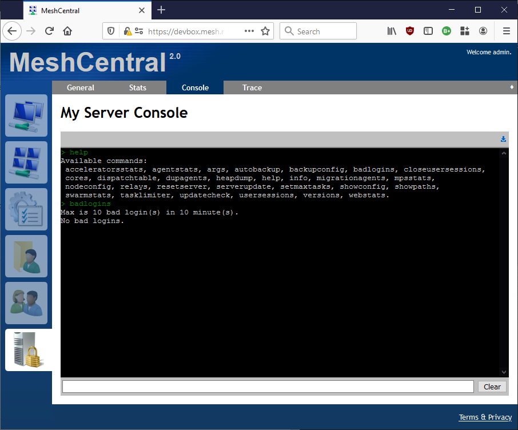Click 'No bad logins.' output line

(x=92, y=221)
